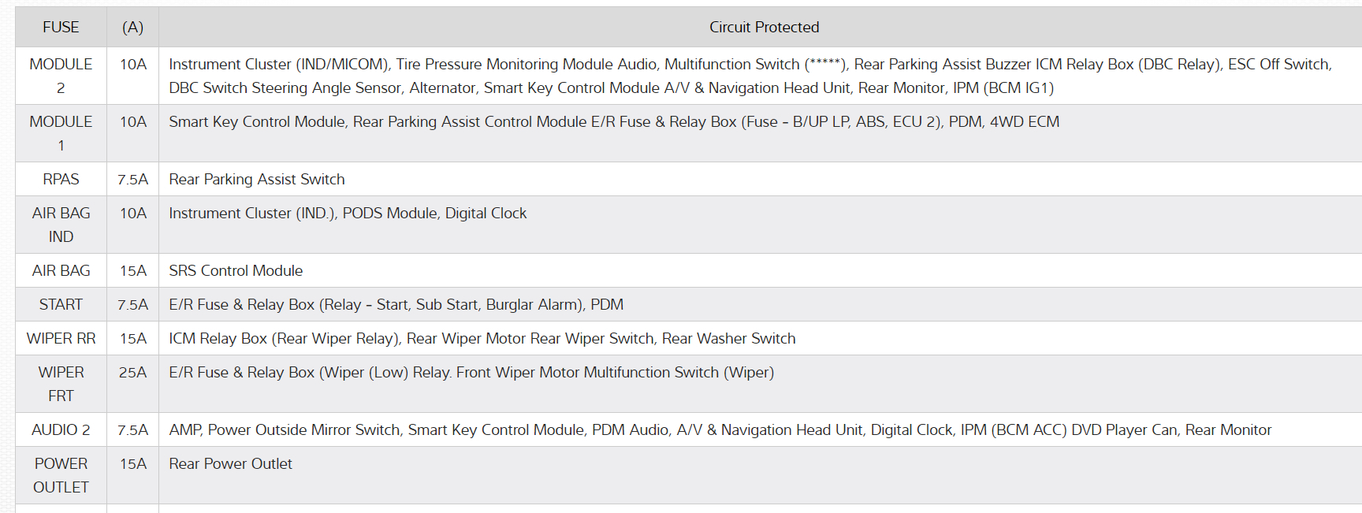The height and width of the screenshot is (513, 1362).
Task: Click the POWER OUTLET fuse name cell
Action: pyautogui.click(x=61, y=475)
